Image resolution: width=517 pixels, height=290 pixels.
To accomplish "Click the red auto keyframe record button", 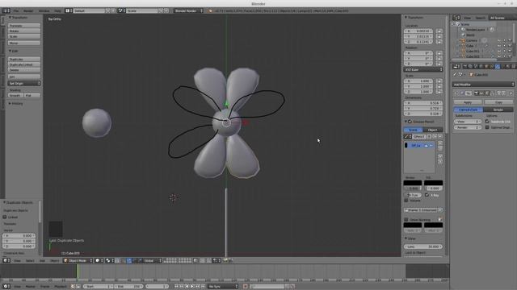I will pyautogui.click(x=245, y=287).
